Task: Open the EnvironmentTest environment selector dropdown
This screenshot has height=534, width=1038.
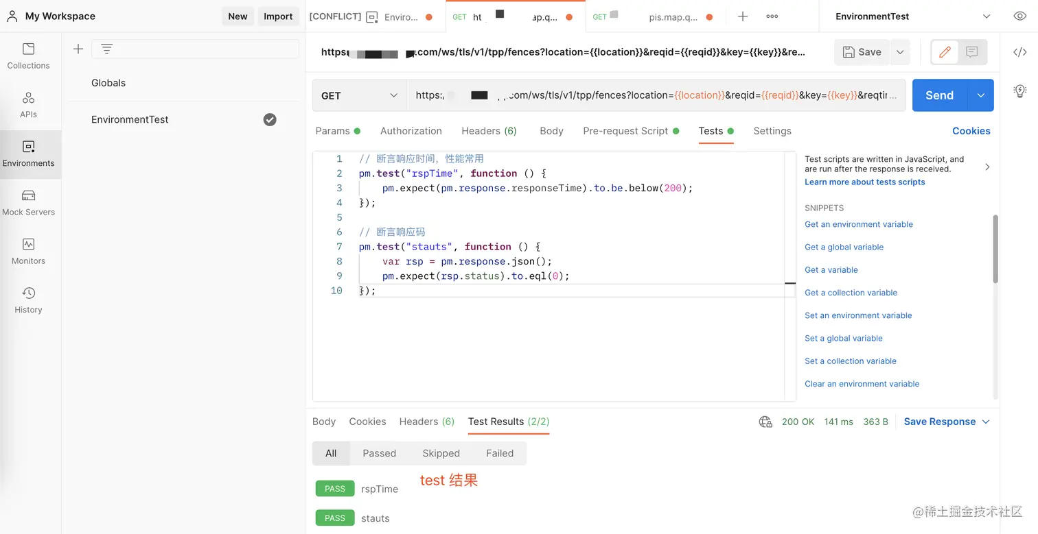Action: pyautogui.click(x=912, y=16)
